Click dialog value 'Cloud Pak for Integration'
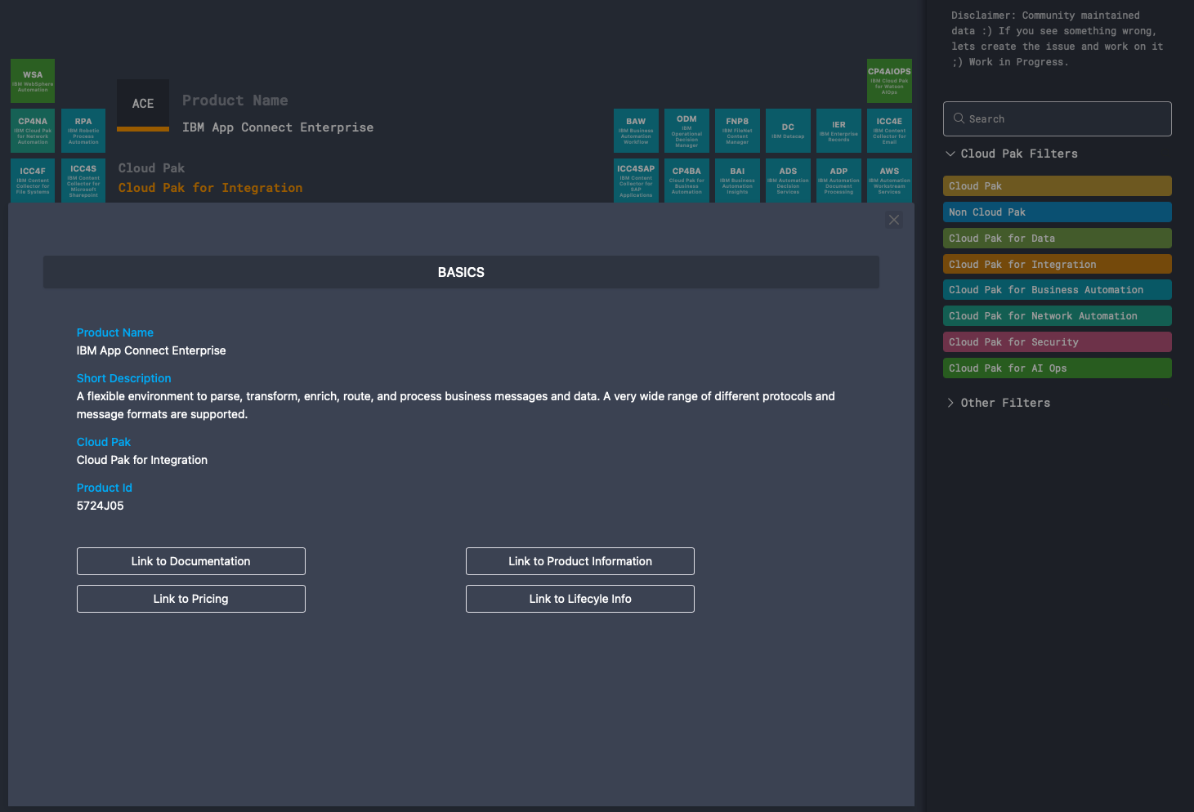 [x=142, y=460]
